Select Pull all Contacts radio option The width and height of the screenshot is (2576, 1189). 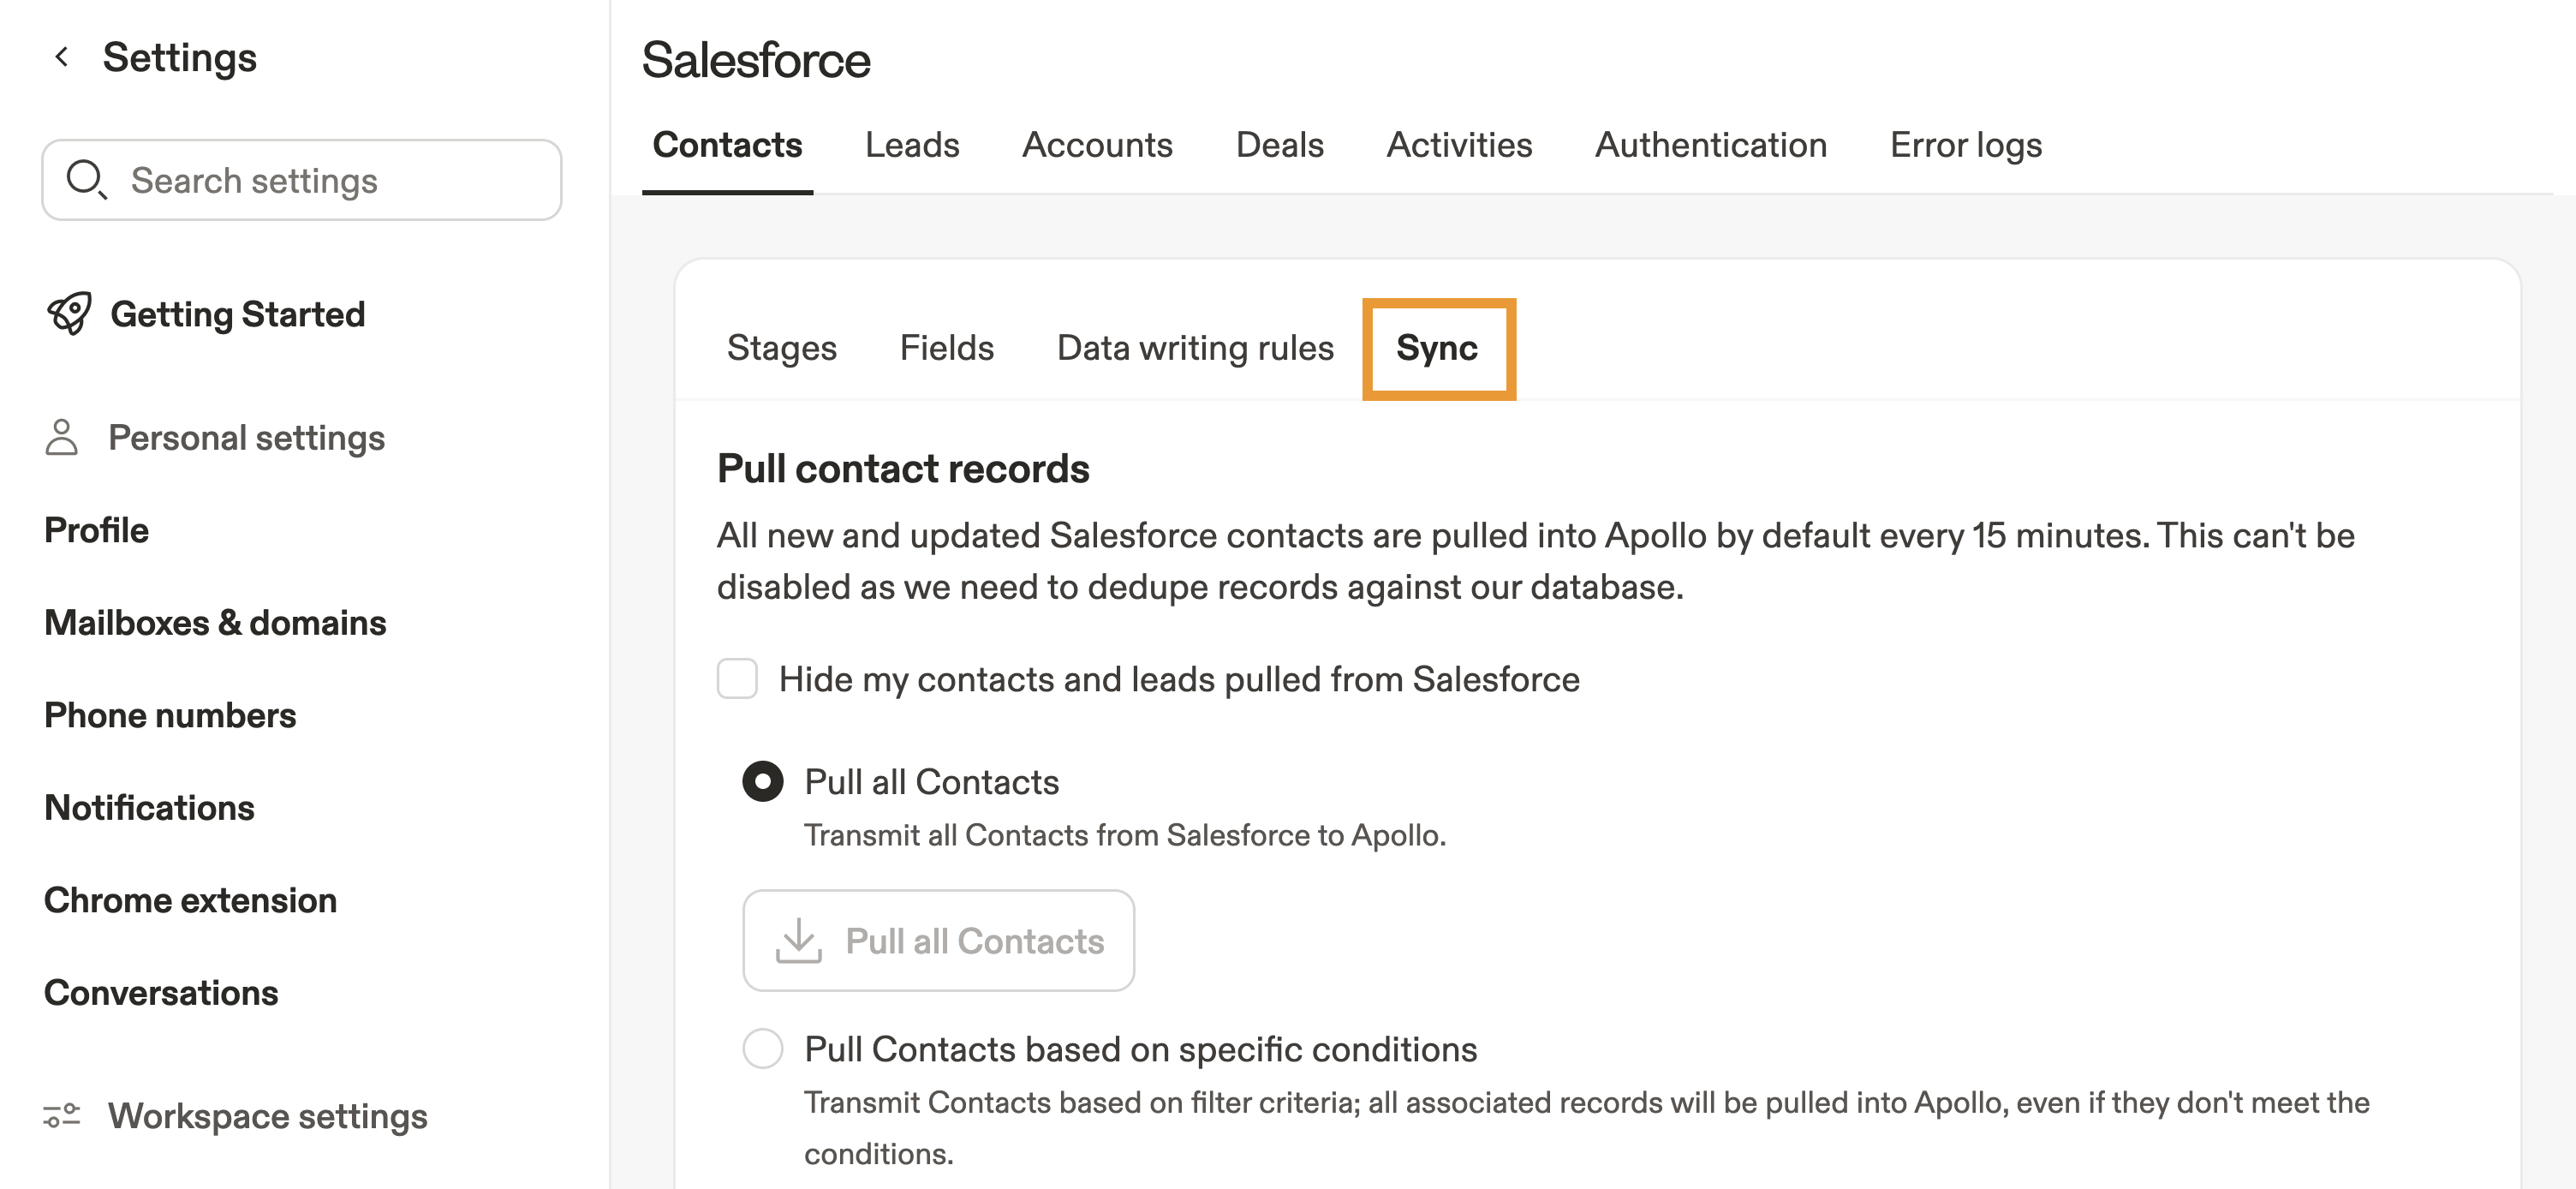[763, 782]
